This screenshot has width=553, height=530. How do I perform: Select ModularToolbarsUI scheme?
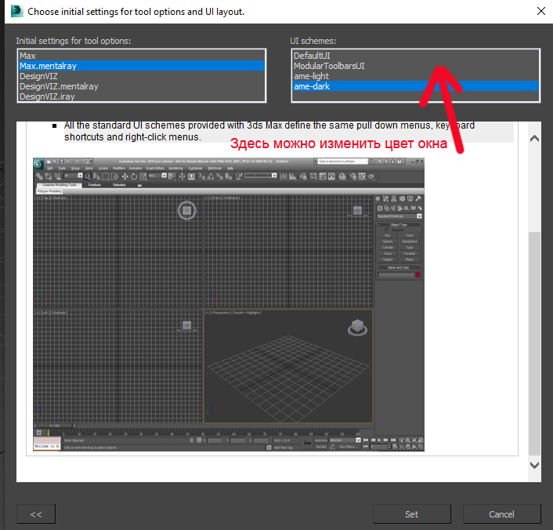[x=415, y=66]
